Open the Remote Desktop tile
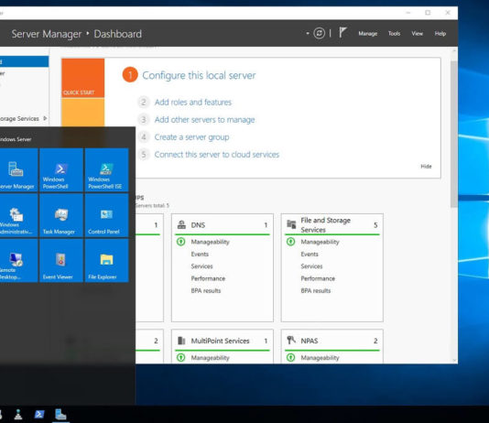489x423 pixels. point(18,261)
